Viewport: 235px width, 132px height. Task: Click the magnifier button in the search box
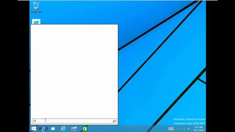114,121
